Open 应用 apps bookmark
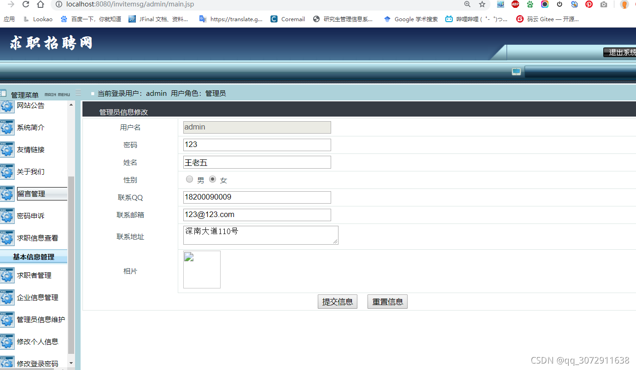636x370 pixels. (9, 19)
